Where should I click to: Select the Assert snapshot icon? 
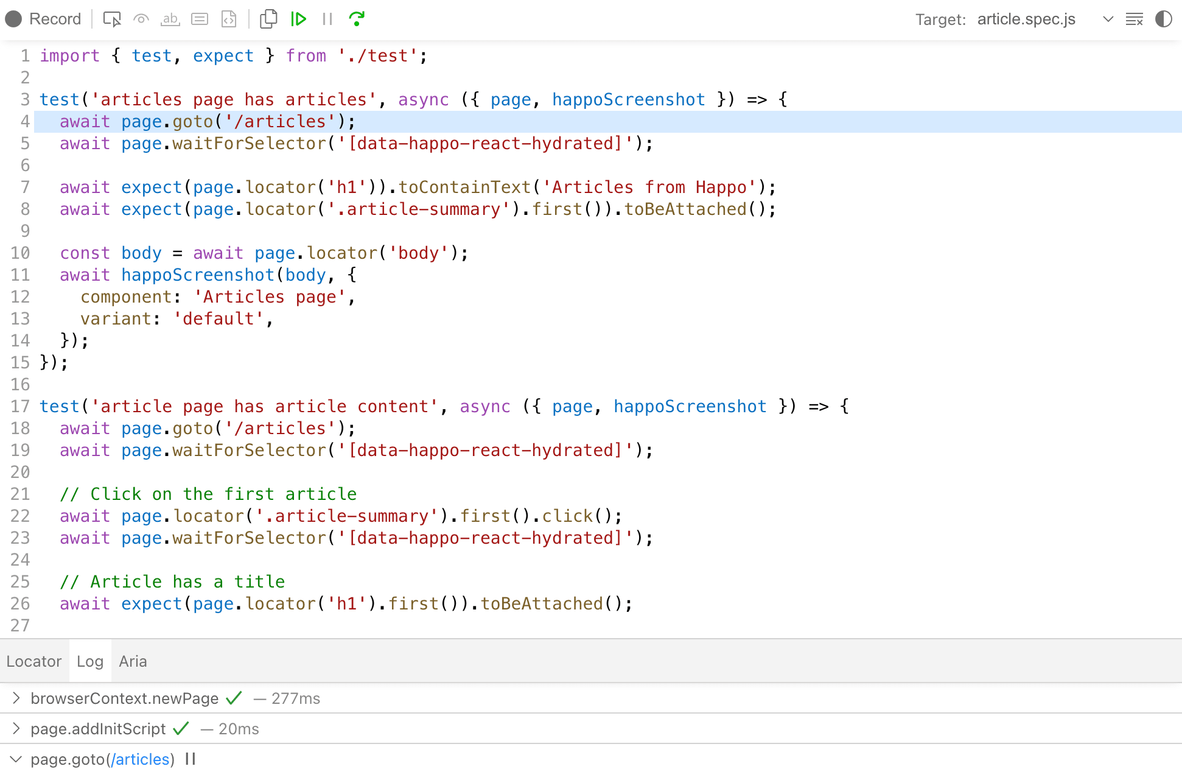coord(228,19)
